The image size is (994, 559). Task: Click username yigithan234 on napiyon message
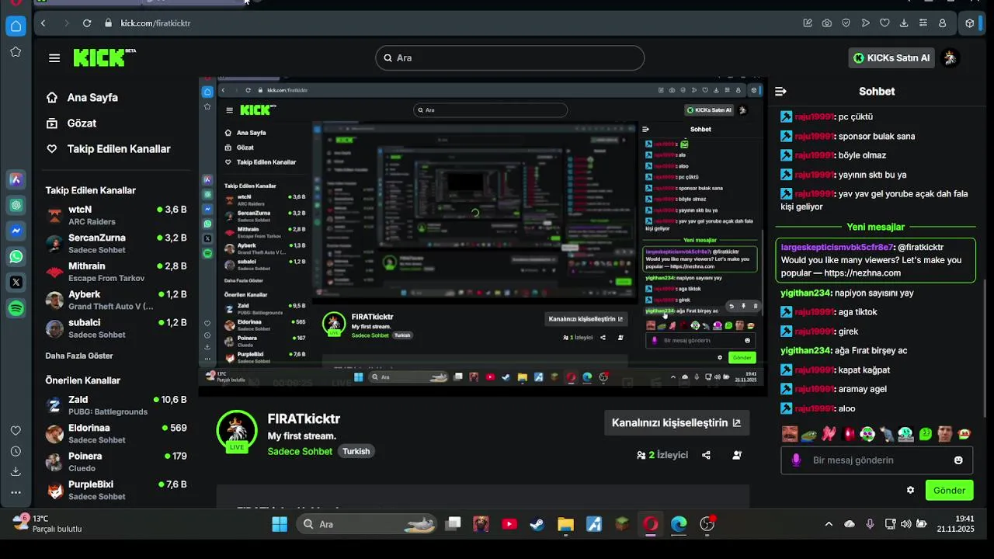[x=806, y=293]
